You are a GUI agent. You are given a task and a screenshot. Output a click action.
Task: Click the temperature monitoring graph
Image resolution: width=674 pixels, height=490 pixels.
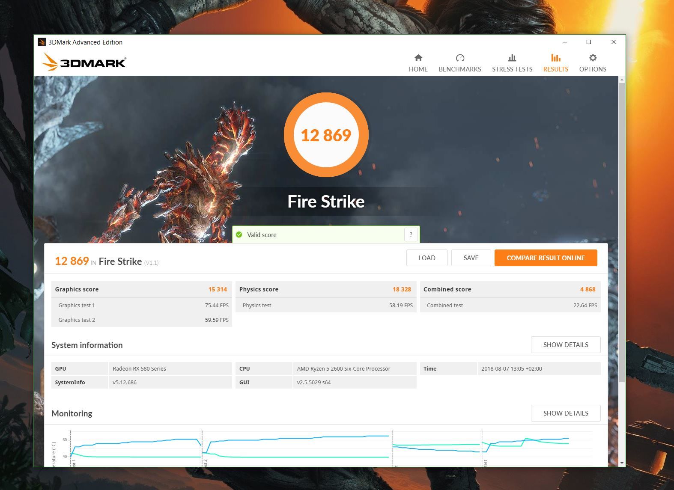(x=325, y=448)
